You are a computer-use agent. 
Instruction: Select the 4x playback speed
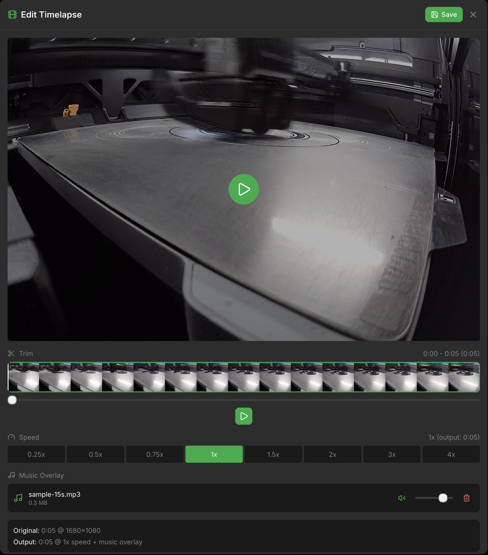[451, 454]
